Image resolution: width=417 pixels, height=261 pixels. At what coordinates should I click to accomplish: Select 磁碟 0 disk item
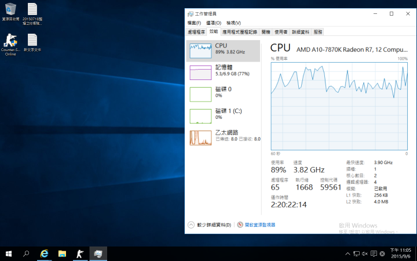click(223, 95)
